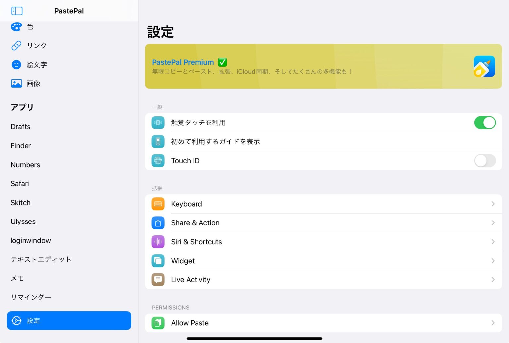The height and width of the screenshot is (343, 509).
Task: Select Safari from the app list
Action: point(20,183)
